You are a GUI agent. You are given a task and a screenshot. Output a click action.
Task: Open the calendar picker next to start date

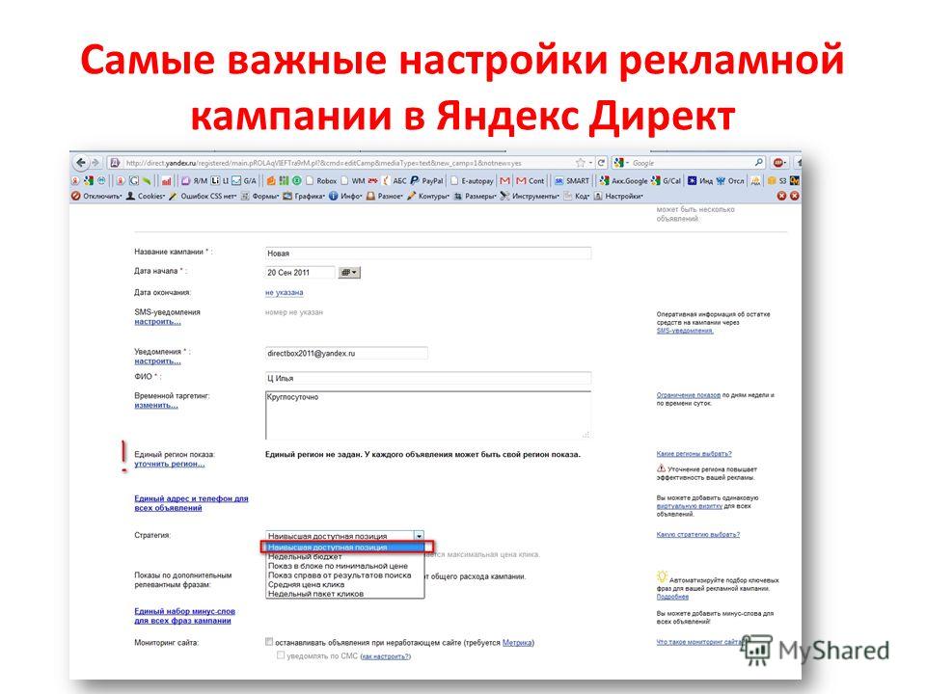point(349,272)
